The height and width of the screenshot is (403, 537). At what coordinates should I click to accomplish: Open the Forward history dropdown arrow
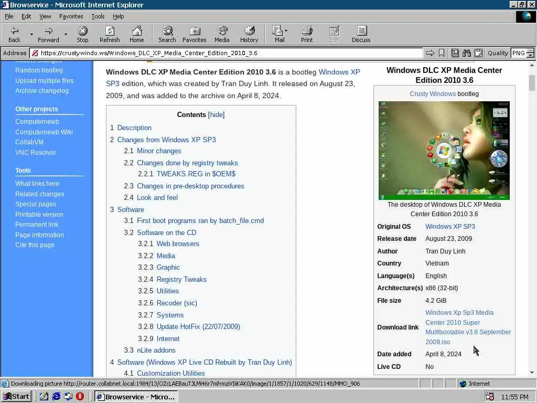(66, 35)
